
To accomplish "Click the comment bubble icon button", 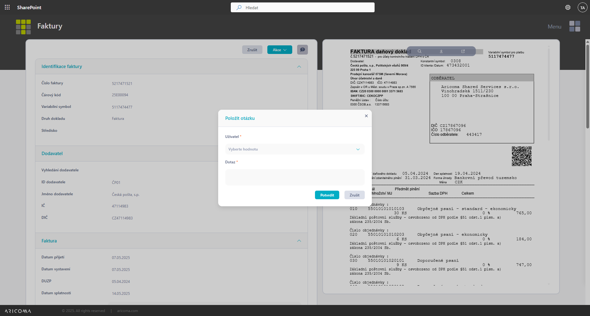I will pos(302,50).
